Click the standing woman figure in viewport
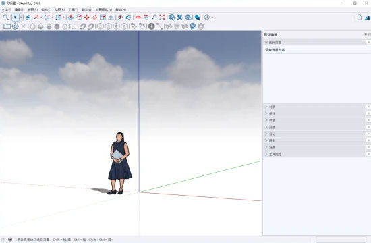The width and height of the screenshot is (371, 243). 119,163
